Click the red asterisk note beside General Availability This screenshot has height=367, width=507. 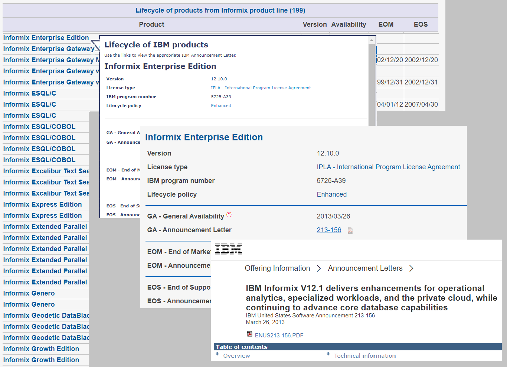[229, 214]
